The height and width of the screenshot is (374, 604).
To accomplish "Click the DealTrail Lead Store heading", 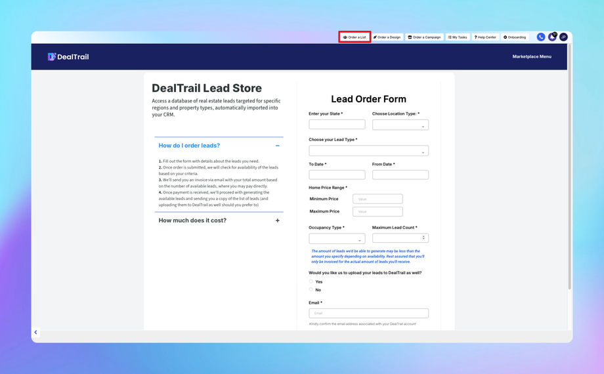I will tap(206, 88).
